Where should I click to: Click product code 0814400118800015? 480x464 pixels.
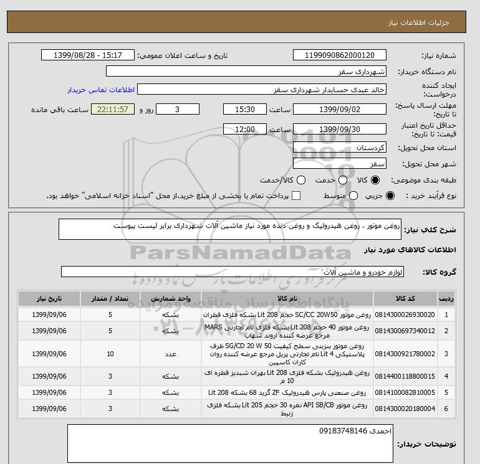pyautogui.click(x=405, y=376)
